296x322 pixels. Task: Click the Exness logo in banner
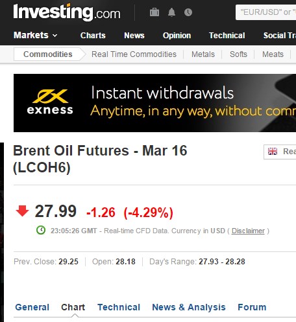[x=50, y=102]
